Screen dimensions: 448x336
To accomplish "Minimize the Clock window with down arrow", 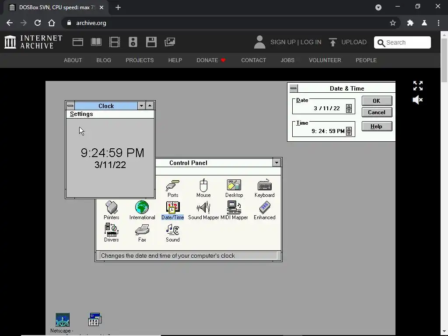I will 141,106.
